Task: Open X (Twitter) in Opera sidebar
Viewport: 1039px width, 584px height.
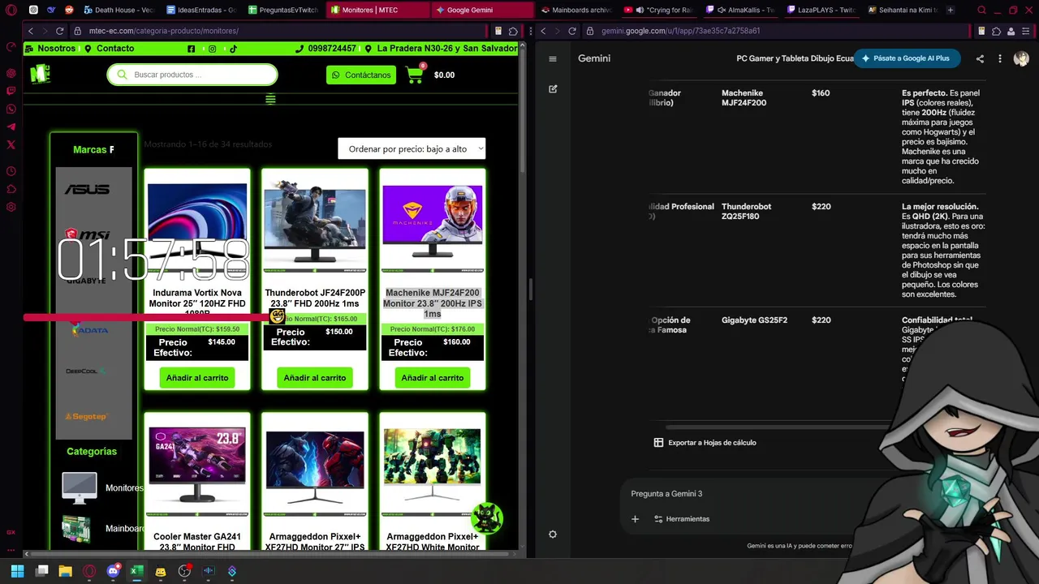Action: (x=11, y=144)
